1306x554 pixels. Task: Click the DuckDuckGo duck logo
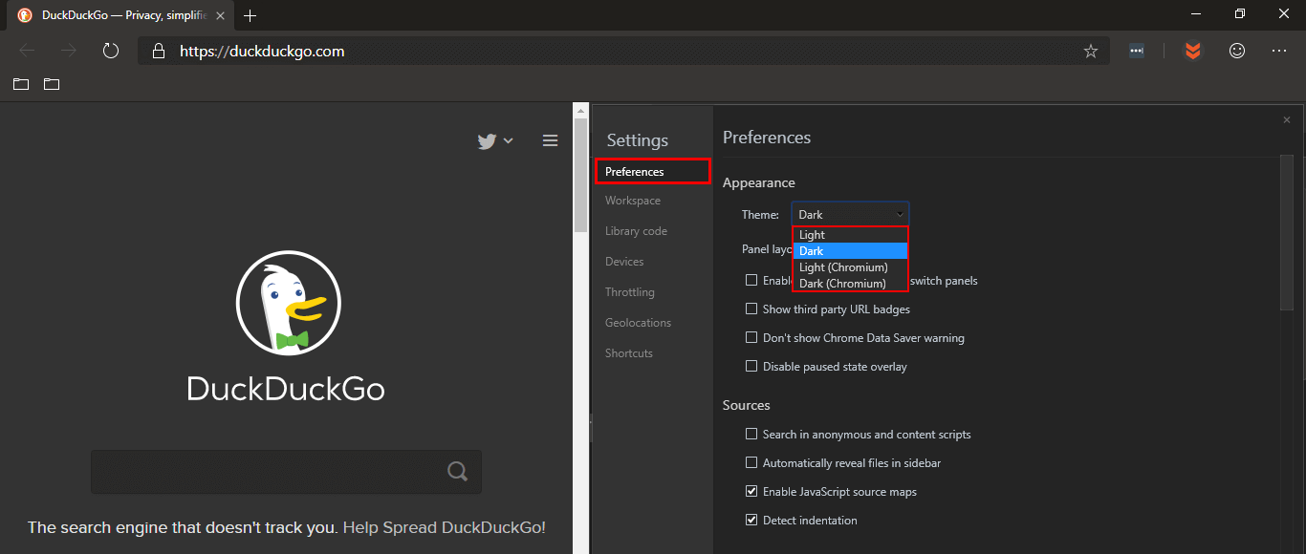(x=288, y=303)
